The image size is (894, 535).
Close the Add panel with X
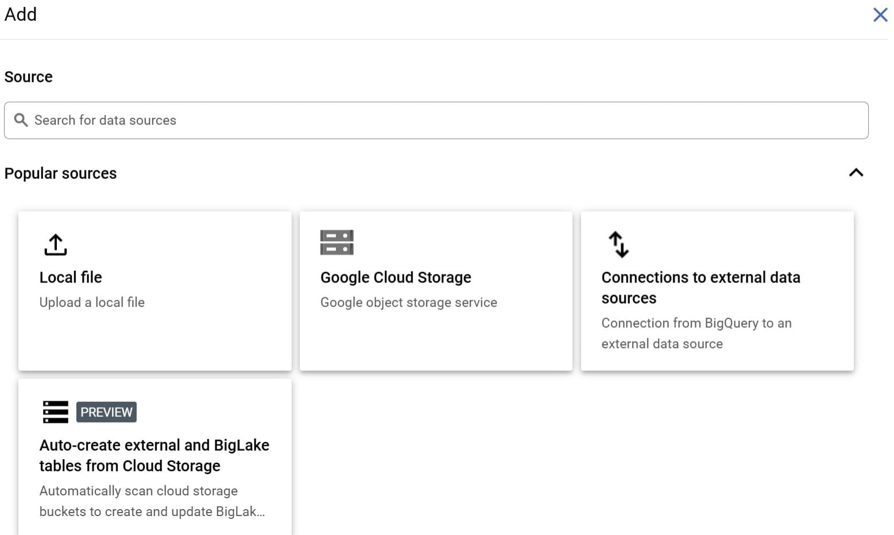click(880, 15)
